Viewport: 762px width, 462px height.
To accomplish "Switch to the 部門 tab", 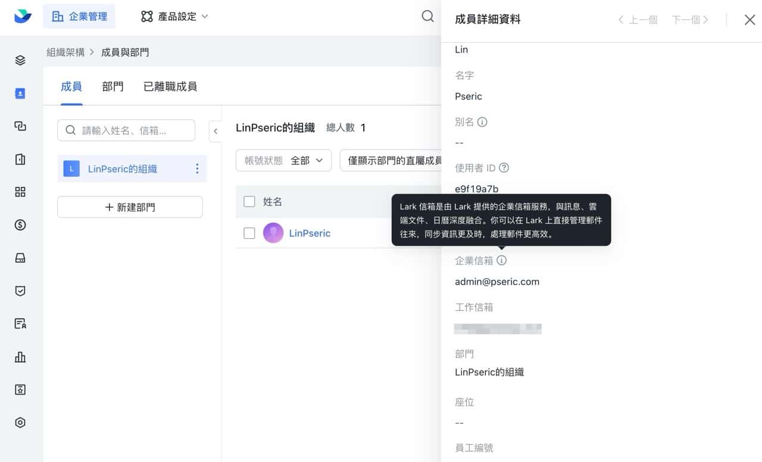I will click(113, 87).
